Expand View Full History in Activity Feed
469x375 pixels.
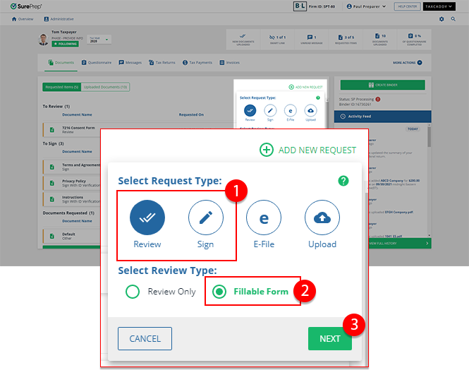pos(399,243)
